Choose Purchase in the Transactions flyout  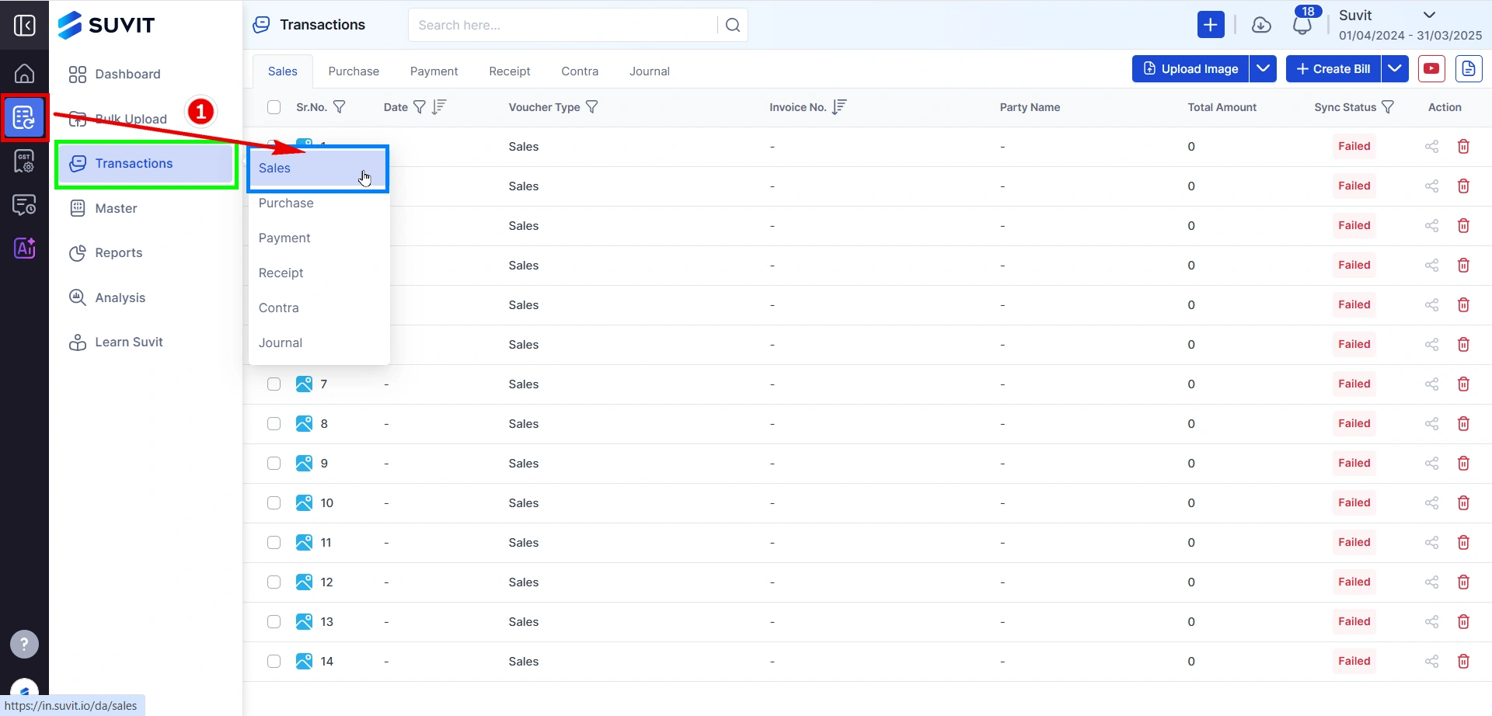click(x=318, y=203)
